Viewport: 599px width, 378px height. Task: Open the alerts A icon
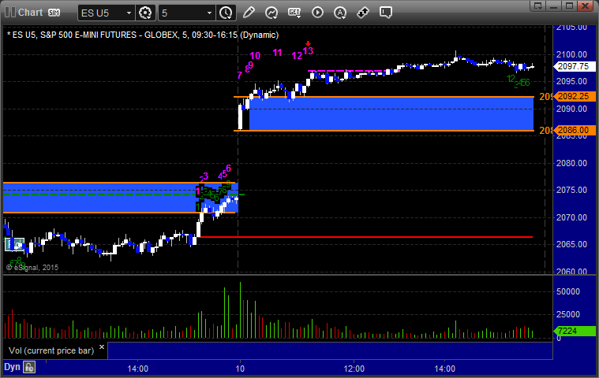pos(340,13)
